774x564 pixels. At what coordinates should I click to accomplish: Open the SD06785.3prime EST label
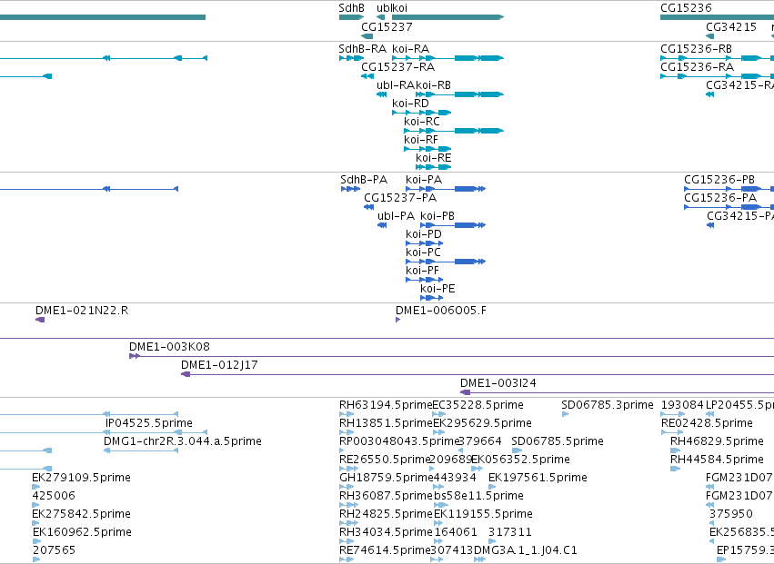click(608, 405)
